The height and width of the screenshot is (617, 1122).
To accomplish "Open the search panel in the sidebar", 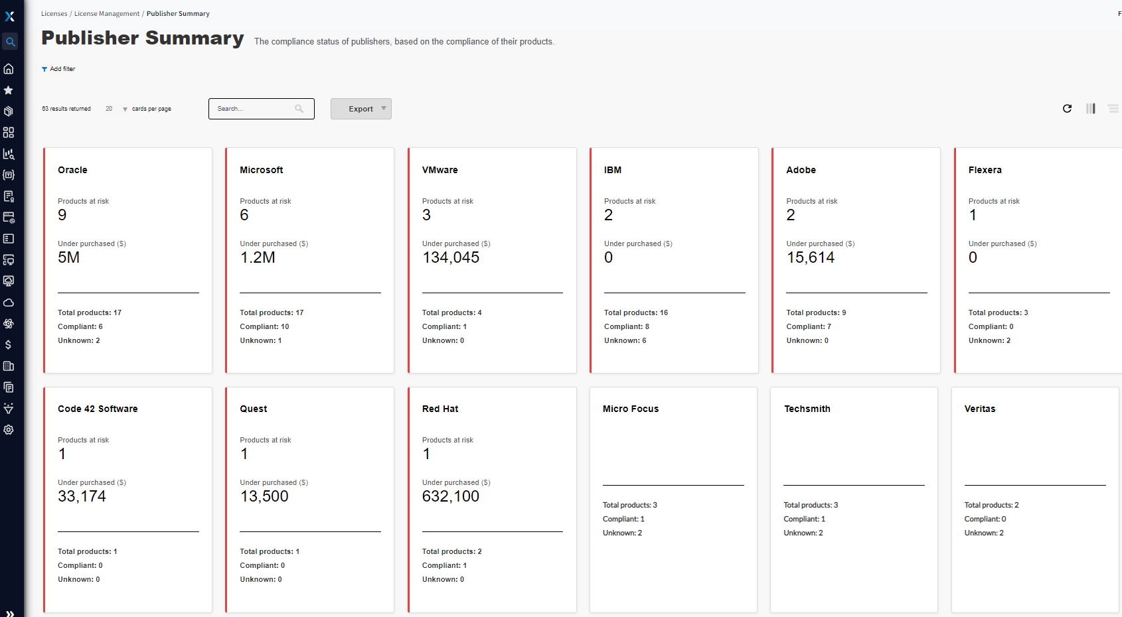I will (x=10, y=41).
